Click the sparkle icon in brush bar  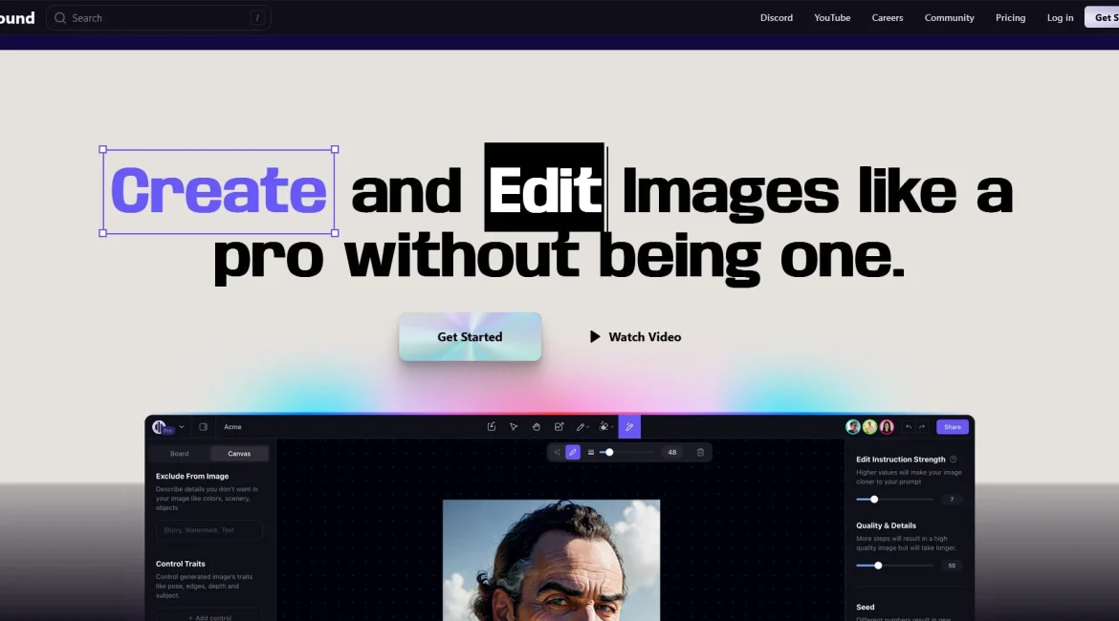(558, 452)
